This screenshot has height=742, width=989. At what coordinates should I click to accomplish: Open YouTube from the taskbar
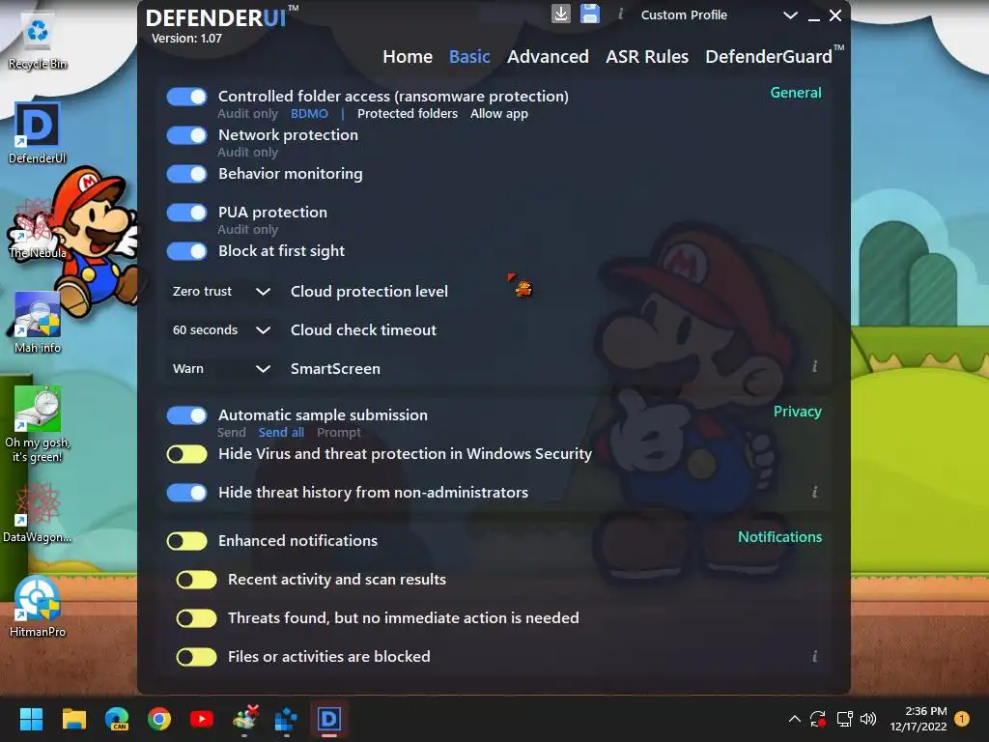click(x=202, y=719)
